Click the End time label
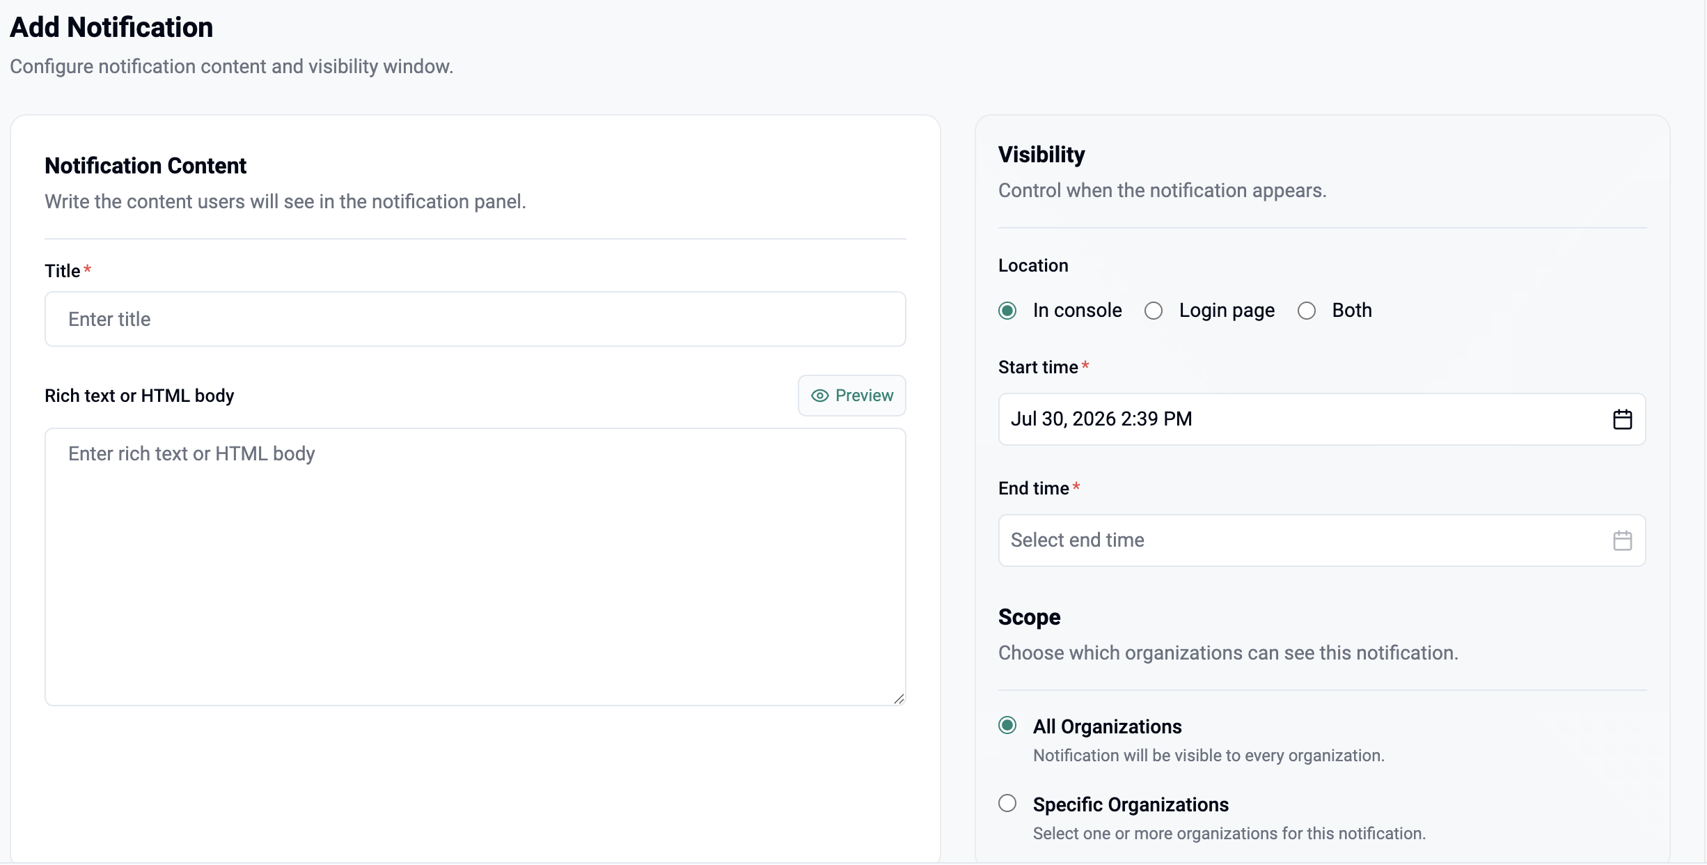The image size is (1707, 865). pyautogui.click(x=1034, y=488)
